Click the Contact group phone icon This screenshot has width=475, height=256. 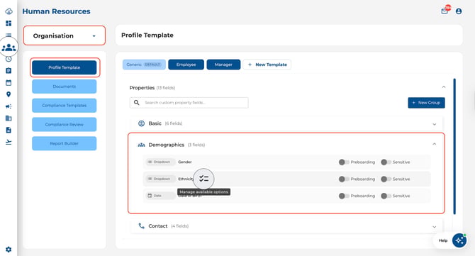coord(141,226)
